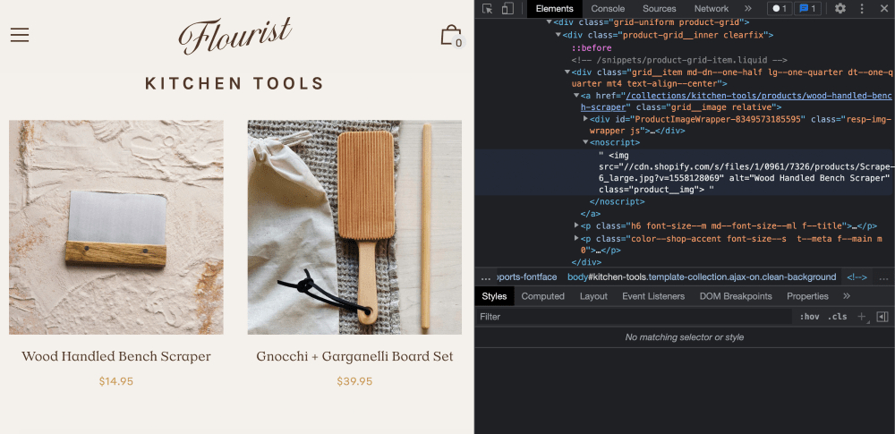Expand the ProductImageWrapper div node
The image size is (895, 434).
(585, 119)
